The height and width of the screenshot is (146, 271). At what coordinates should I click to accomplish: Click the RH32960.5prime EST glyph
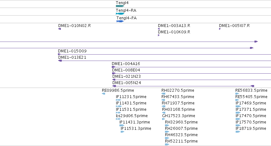167,125
